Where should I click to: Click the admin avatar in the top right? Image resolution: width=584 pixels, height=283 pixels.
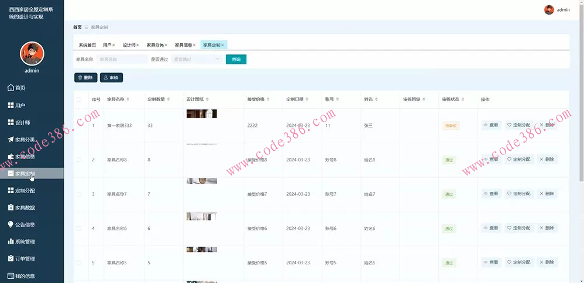tap(549, 10)
